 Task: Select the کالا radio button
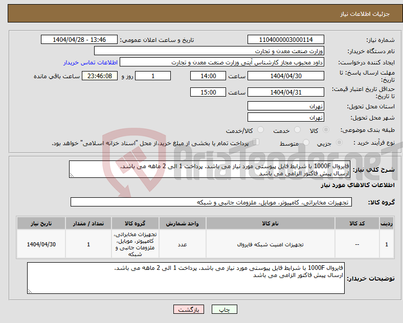pyautogui.click(x=326, y=130)
